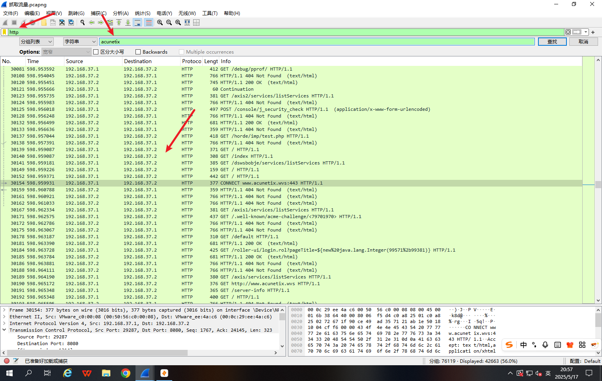Go forward to next packet arrow
The height and width of the screenshot is (381, 602).
(101, 22)
